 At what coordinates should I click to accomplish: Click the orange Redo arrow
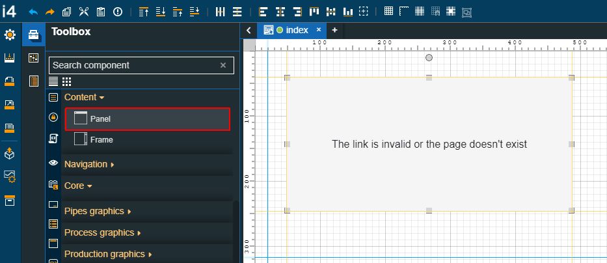(50, 12)
